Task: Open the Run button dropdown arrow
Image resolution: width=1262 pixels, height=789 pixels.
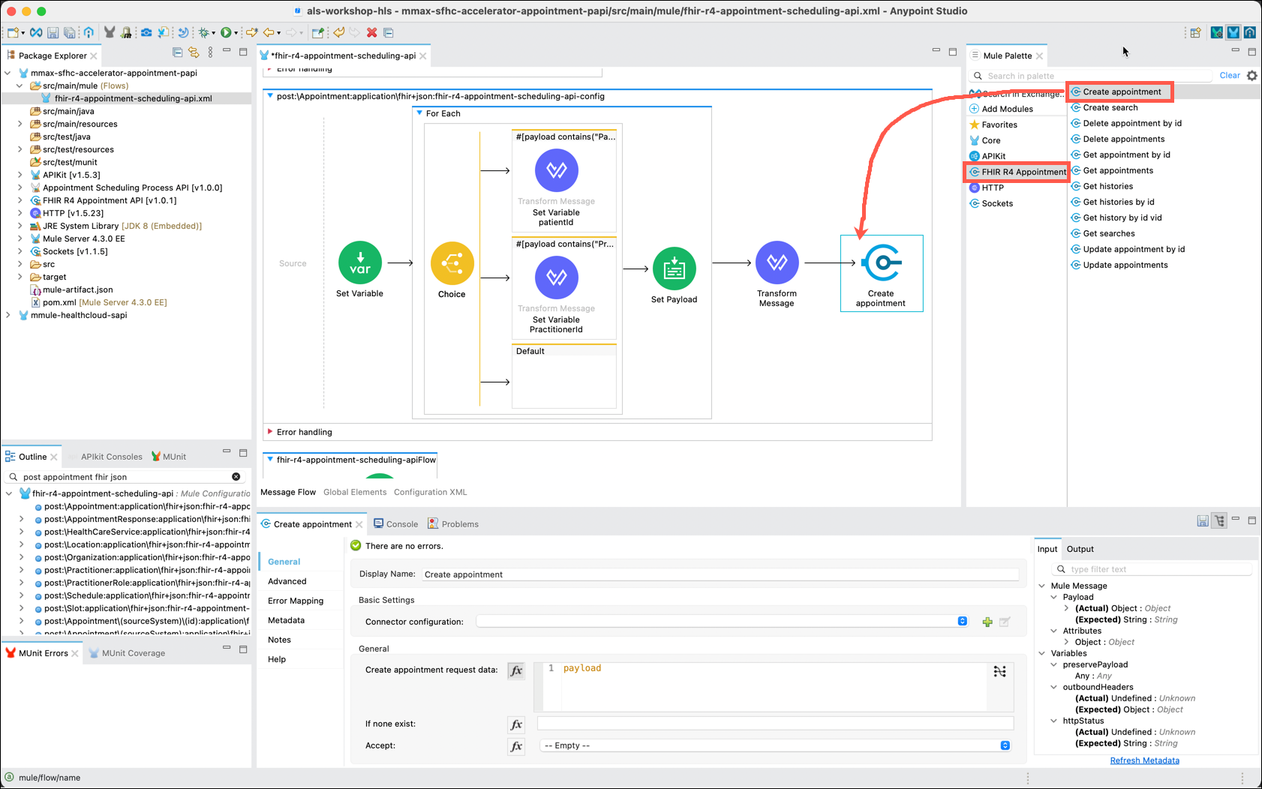Action: 236,33
